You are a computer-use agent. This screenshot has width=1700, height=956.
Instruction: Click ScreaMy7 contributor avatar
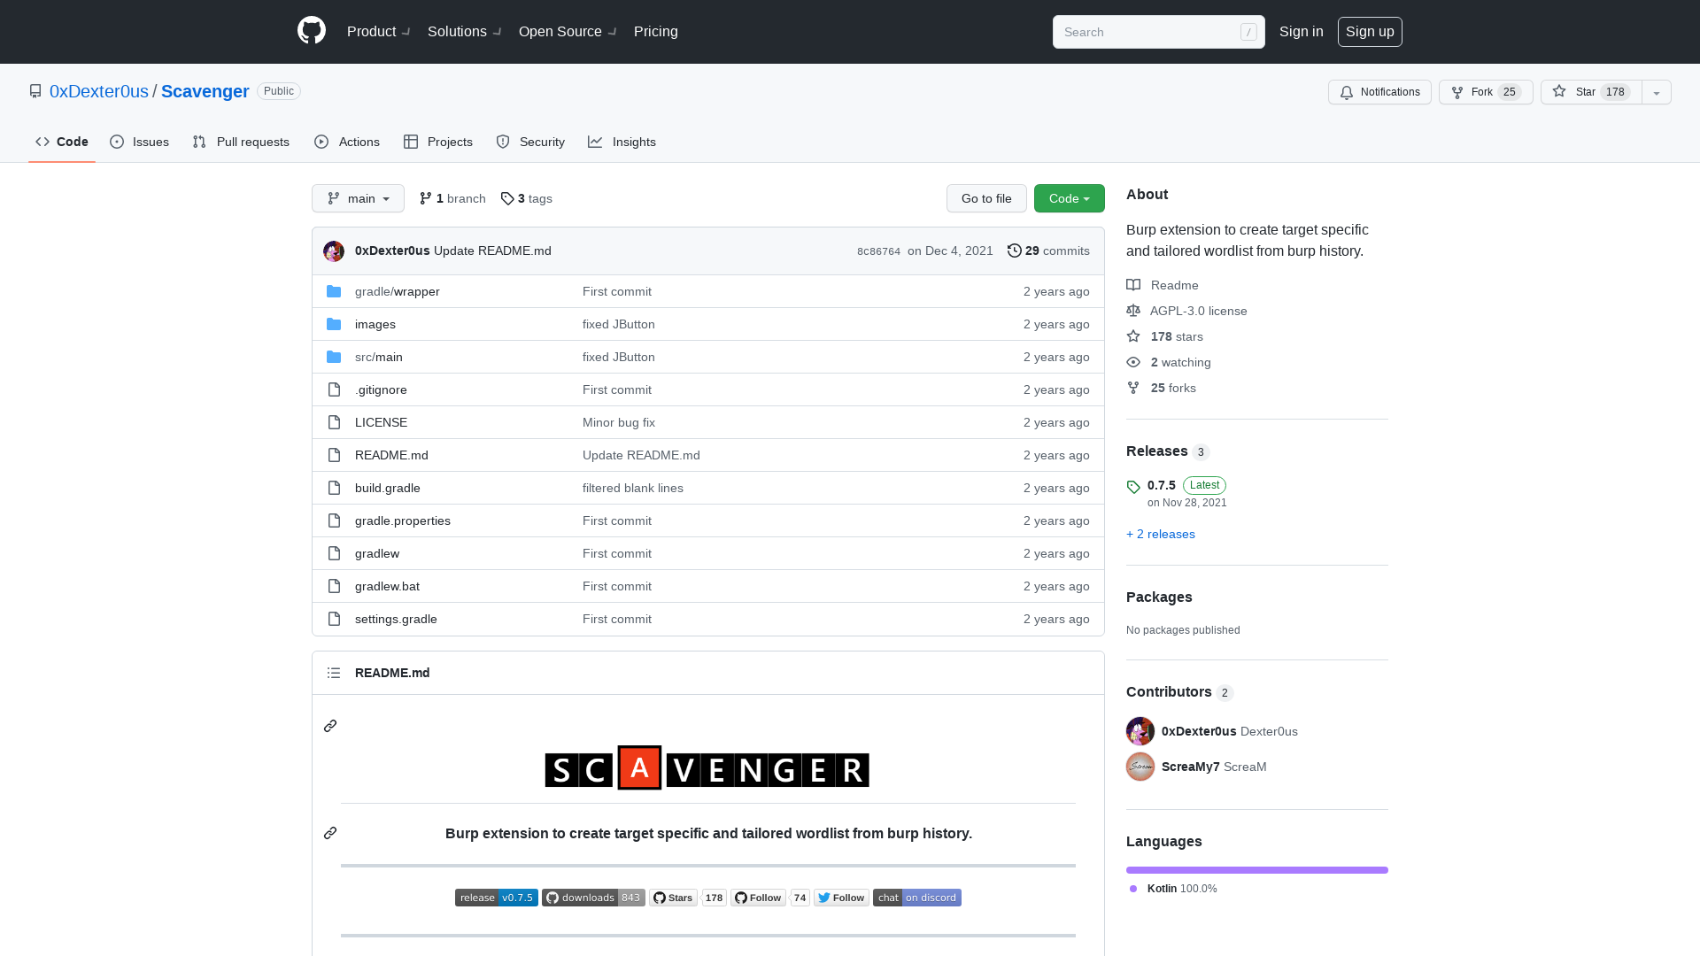[1140, 767]
